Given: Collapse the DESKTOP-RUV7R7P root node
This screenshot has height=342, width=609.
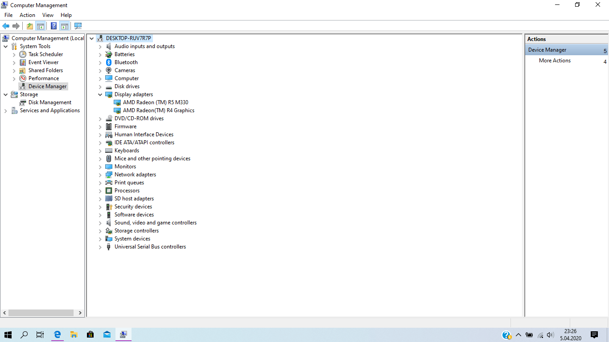Looking at the screenshot, I should (x=92, y=38).
